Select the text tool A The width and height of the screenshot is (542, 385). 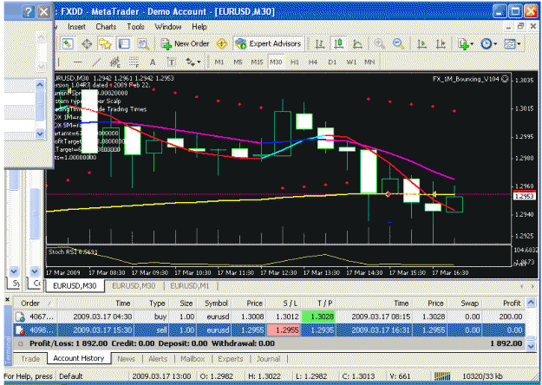[153, 62]
